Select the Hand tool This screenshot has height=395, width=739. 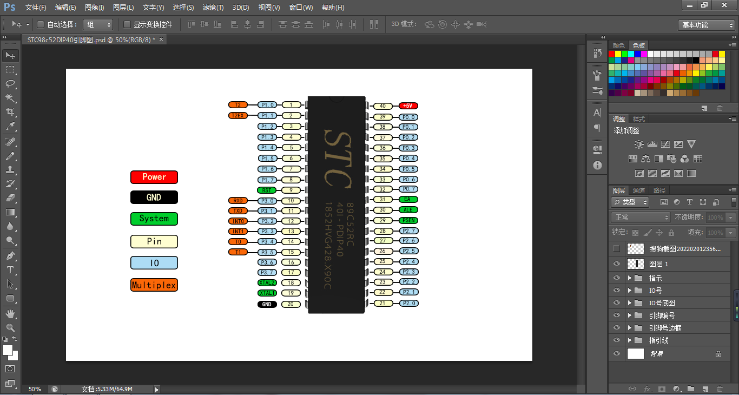click(x=10, y=313)
